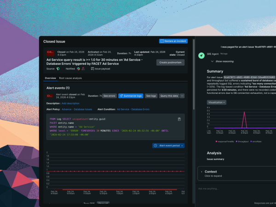The width and height of the screenshot is (276, 207).
Task: Click the 'Issue summary' subheading
Action: pos(215,159)
